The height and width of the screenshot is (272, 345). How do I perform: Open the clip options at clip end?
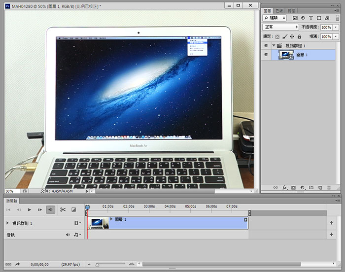point(245,220)
